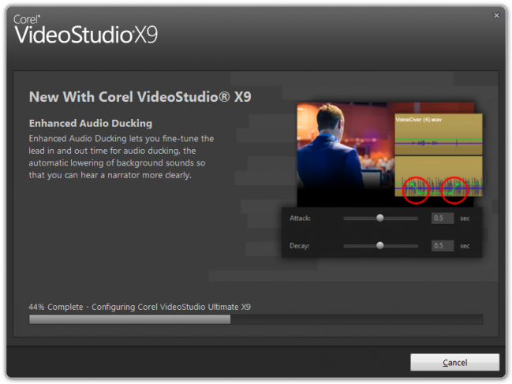This screenshot has height=384, width=512.
Task: Close the installer window with the X
Action: (496, 15)
